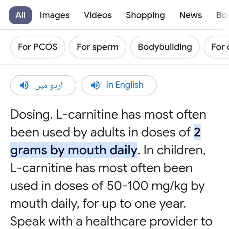229x229 pixels.
Task: Select the All search tab
Action: (20, 15)
